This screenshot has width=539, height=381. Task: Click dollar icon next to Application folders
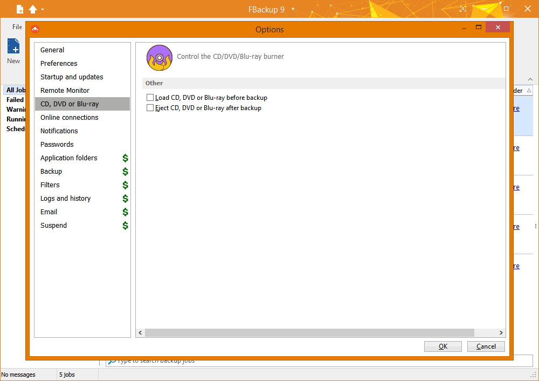(x=125, y=158)
